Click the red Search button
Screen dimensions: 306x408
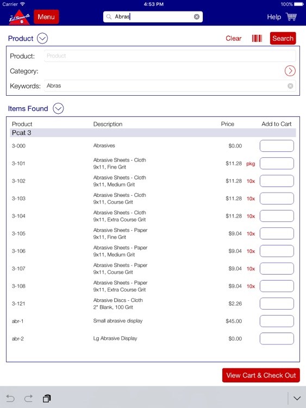pos(283,39)
